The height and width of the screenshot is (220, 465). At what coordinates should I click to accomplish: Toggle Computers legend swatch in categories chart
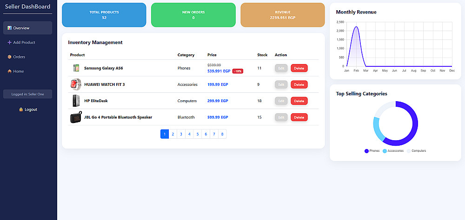409,151
